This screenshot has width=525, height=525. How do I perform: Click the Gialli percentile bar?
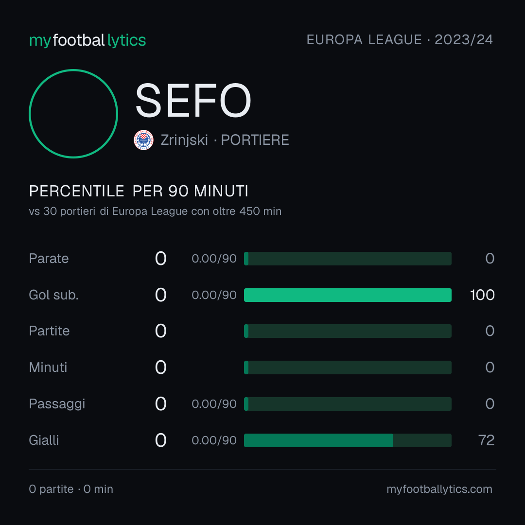[348, 440]
